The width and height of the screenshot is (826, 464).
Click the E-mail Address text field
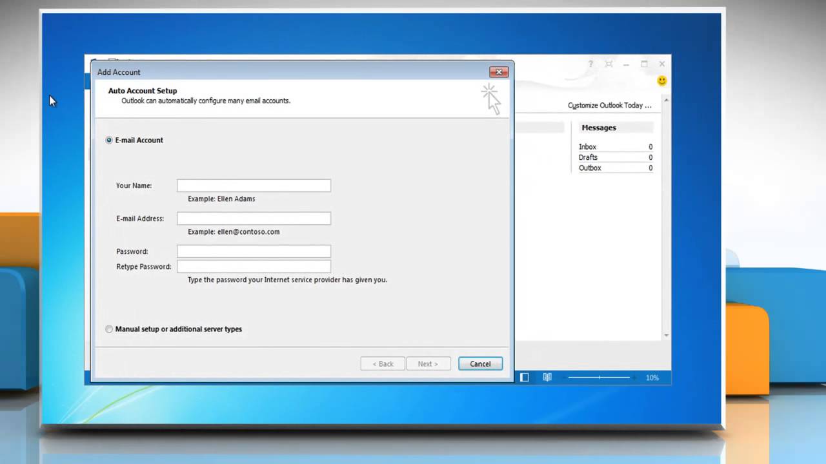point(254,218)
